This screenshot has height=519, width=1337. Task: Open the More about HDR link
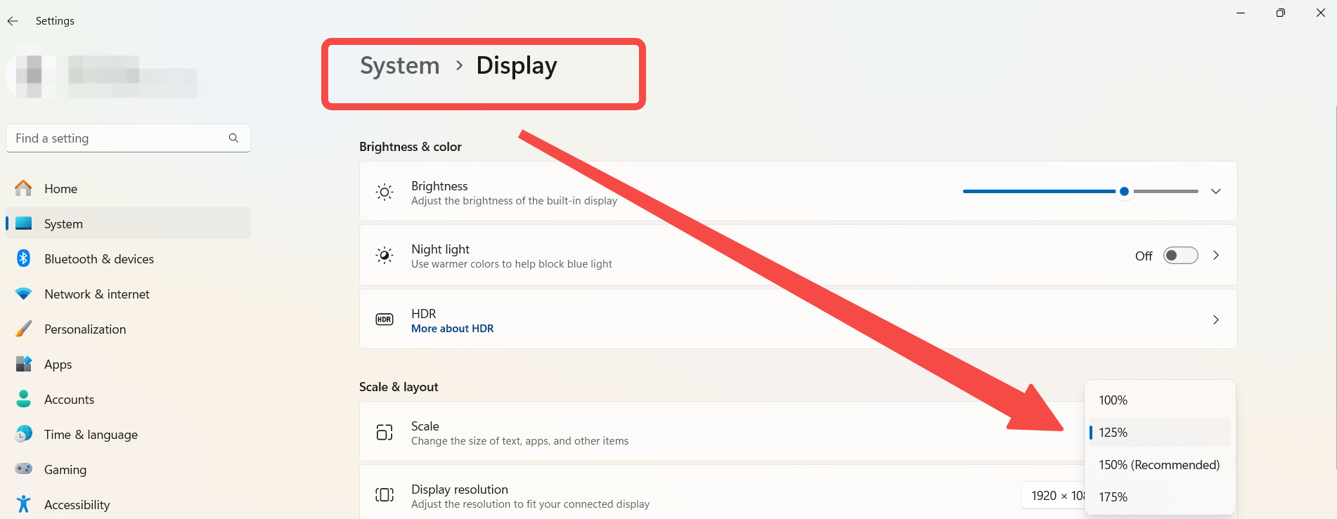pos(452,329)
